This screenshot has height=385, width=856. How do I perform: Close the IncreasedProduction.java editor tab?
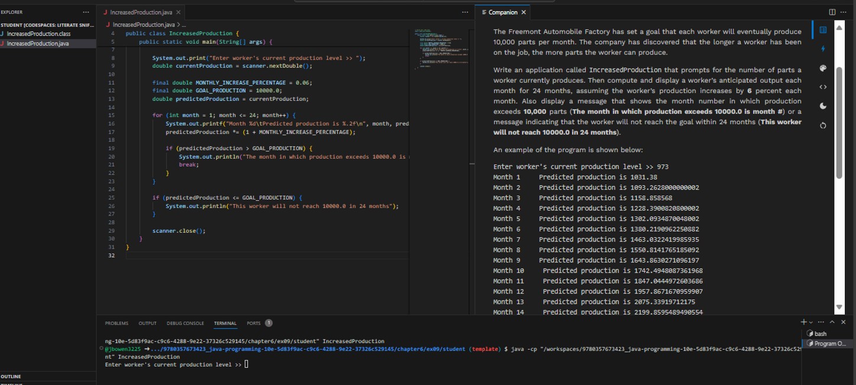point(178,12)
